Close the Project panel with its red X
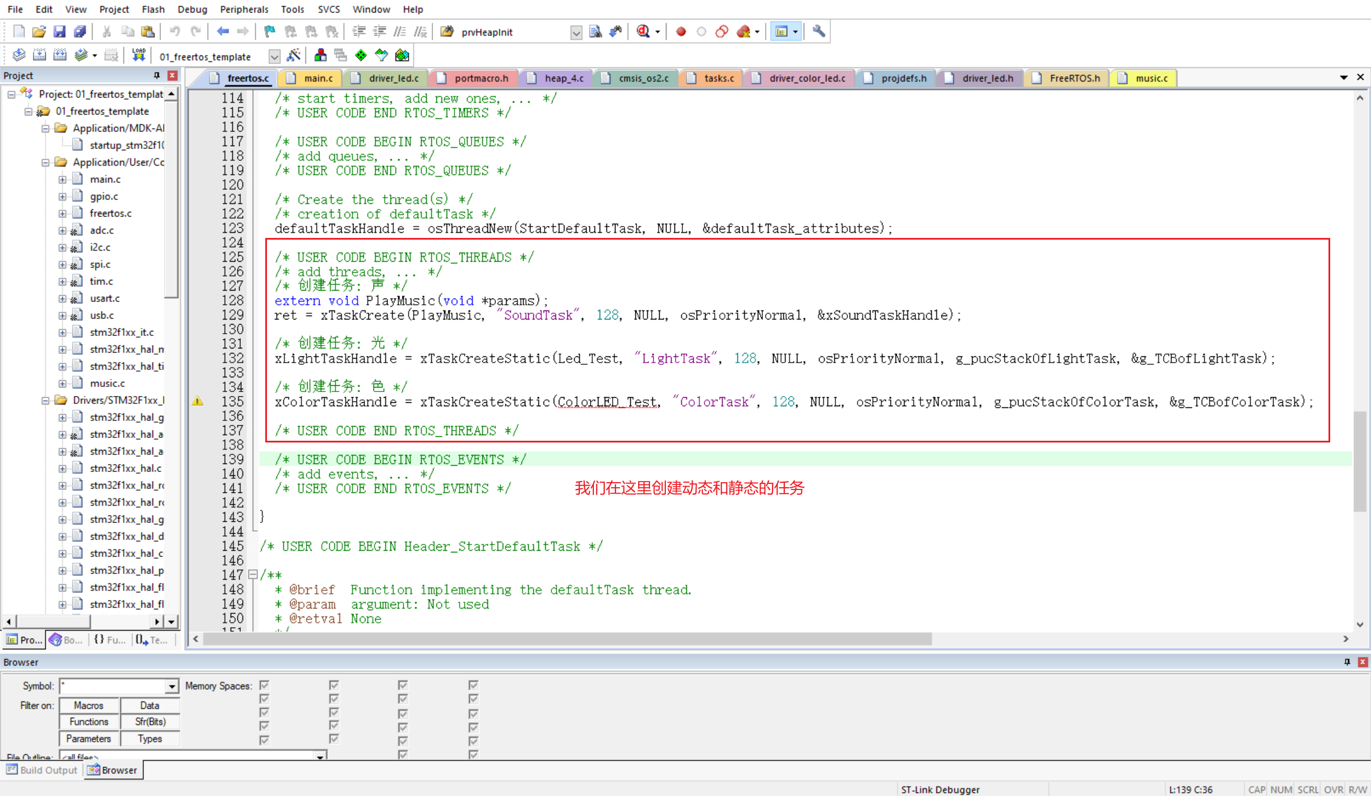This screenshot has width=1371, height=796. click(x=172, y=75)
